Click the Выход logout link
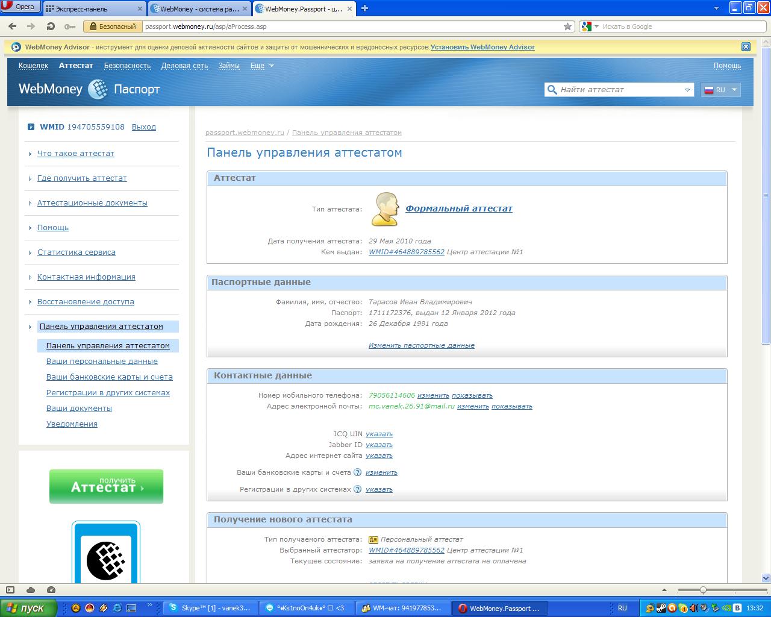 [x=144, y=127]
